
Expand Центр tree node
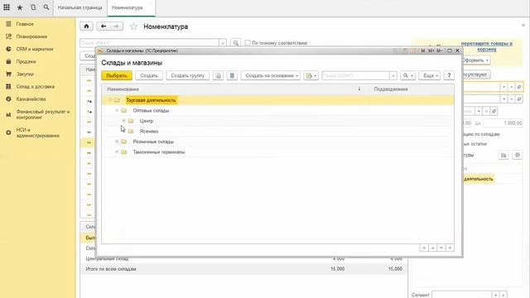pos(123,121)
